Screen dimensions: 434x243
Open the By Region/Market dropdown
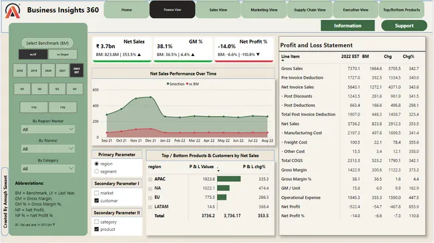tap(48, 130)
